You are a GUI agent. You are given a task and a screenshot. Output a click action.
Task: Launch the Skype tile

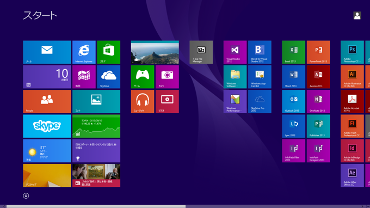[x=47, y=126]
